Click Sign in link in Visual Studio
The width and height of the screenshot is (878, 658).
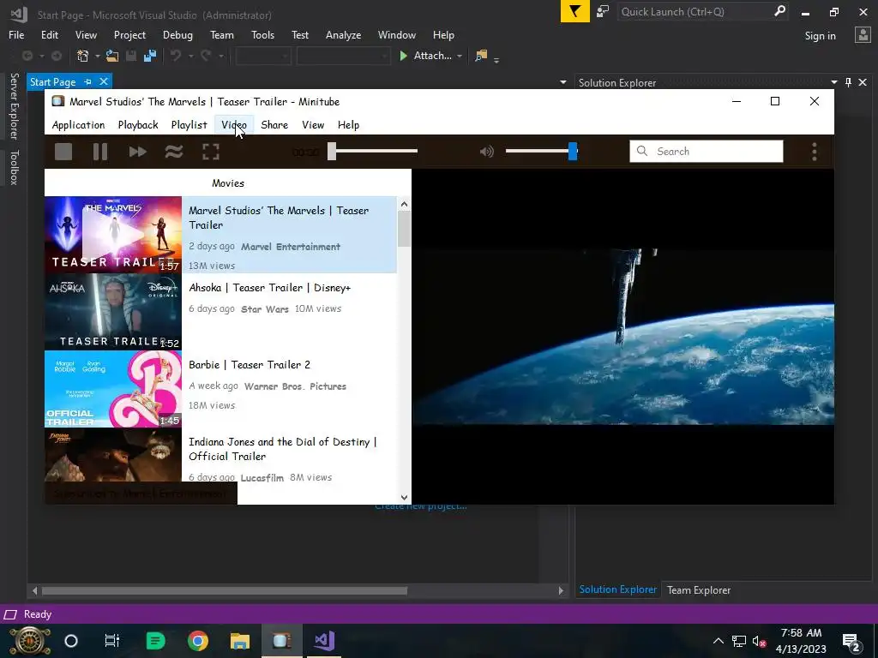tap(820, 35)
